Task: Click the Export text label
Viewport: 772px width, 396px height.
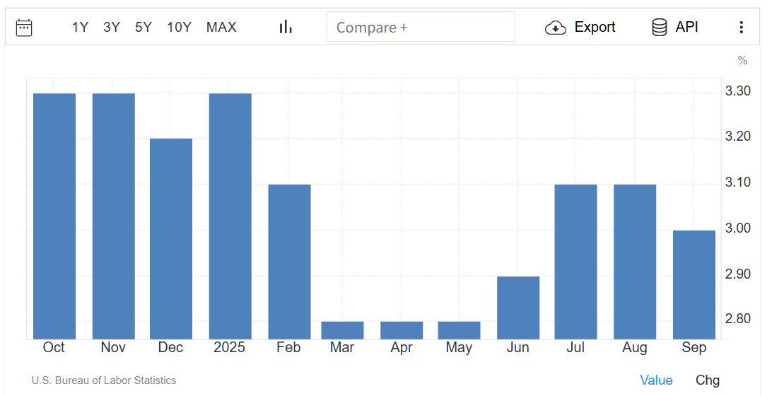Action: (x=595, y=27)
